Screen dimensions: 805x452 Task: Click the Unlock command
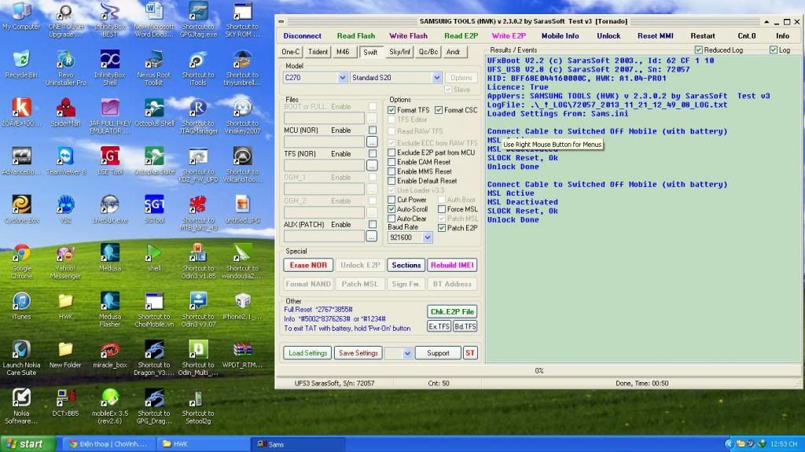(608, 36)
